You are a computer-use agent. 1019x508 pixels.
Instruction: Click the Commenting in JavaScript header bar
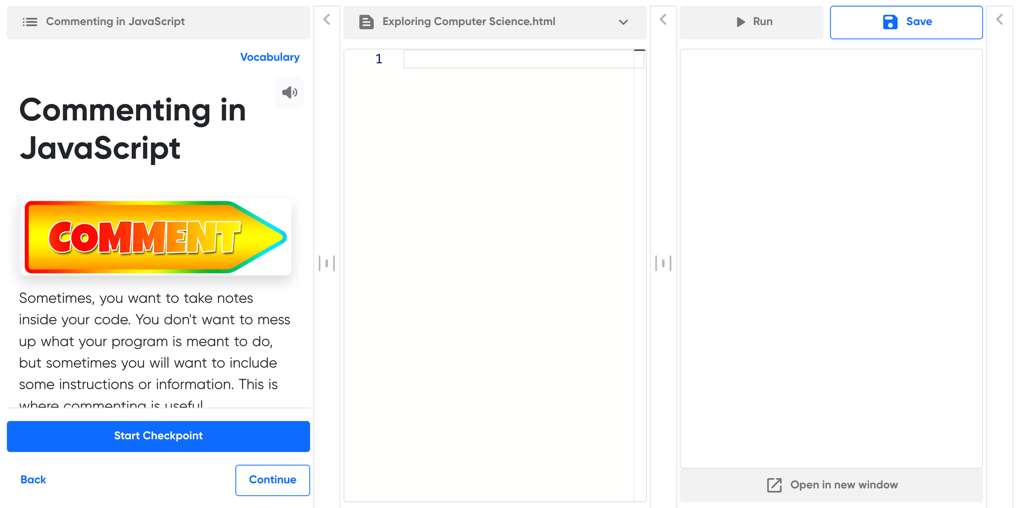pyautogui.click(x=158, y=22)
